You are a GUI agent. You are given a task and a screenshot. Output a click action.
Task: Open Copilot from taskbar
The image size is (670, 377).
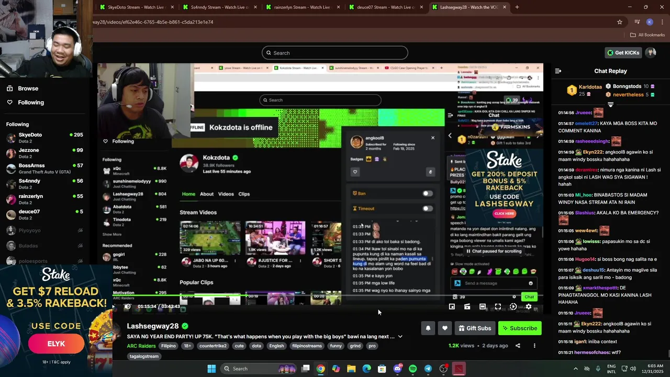[x=336, y=369]
